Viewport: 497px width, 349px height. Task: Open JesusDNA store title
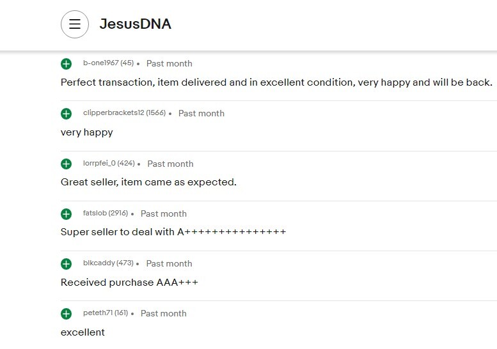[135, 24]
